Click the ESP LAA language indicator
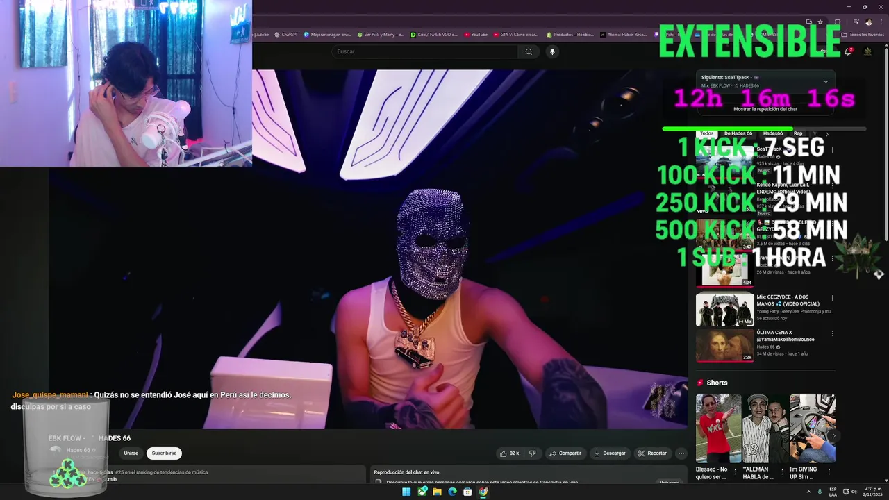The image size is (889, 500). pos(833,492)
